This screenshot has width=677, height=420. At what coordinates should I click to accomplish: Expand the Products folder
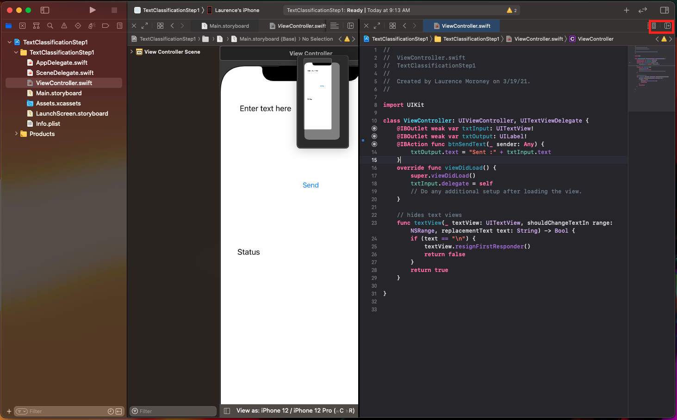(17, 134)
